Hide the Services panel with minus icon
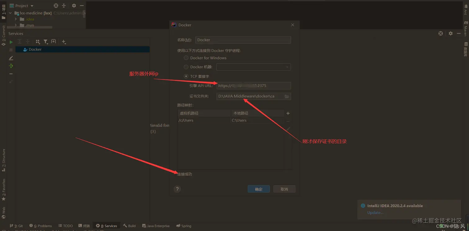469x231 pixels. coord(459,33)
